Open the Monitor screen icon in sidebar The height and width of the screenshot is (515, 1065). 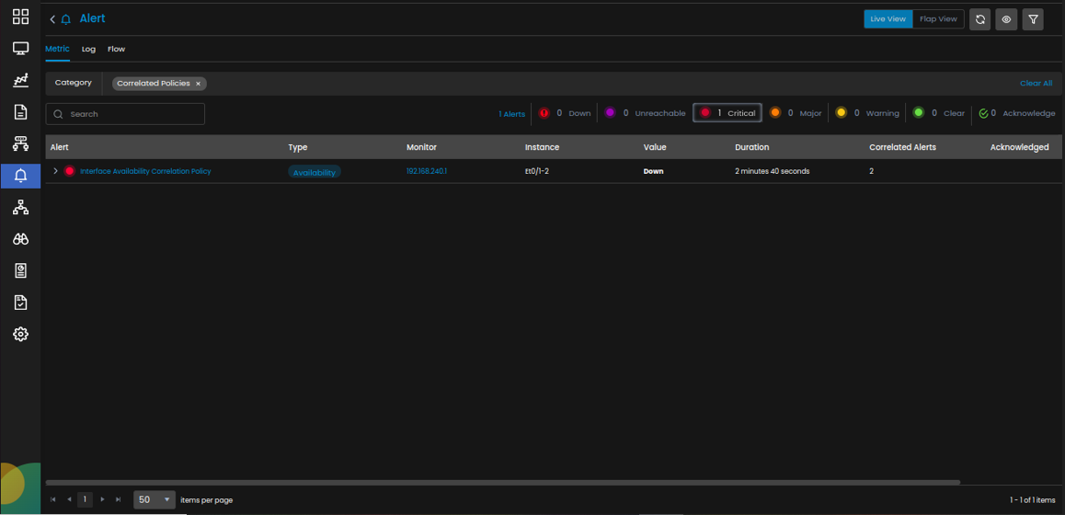[20, 49]
